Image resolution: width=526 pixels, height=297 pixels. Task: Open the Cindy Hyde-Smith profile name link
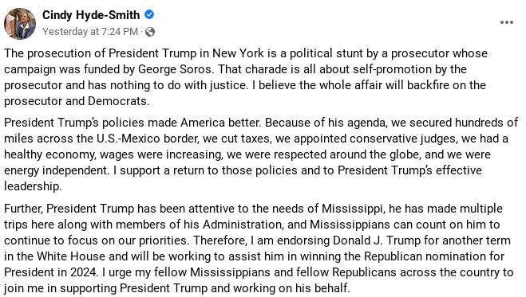pos(91,15)
